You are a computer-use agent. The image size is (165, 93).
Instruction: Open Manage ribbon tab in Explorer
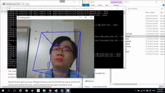pyautogui.click(x=116, y=5)
